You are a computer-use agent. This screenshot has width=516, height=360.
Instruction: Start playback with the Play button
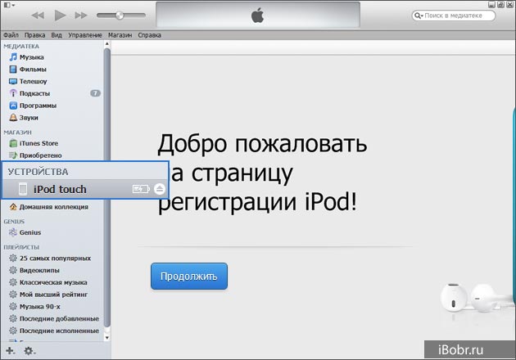[x=60, y=15]
